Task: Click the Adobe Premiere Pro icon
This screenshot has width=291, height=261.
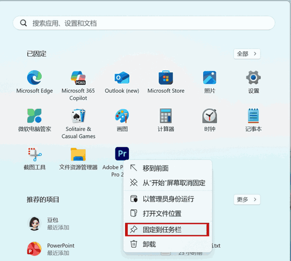Action: [x=122, y=154]
